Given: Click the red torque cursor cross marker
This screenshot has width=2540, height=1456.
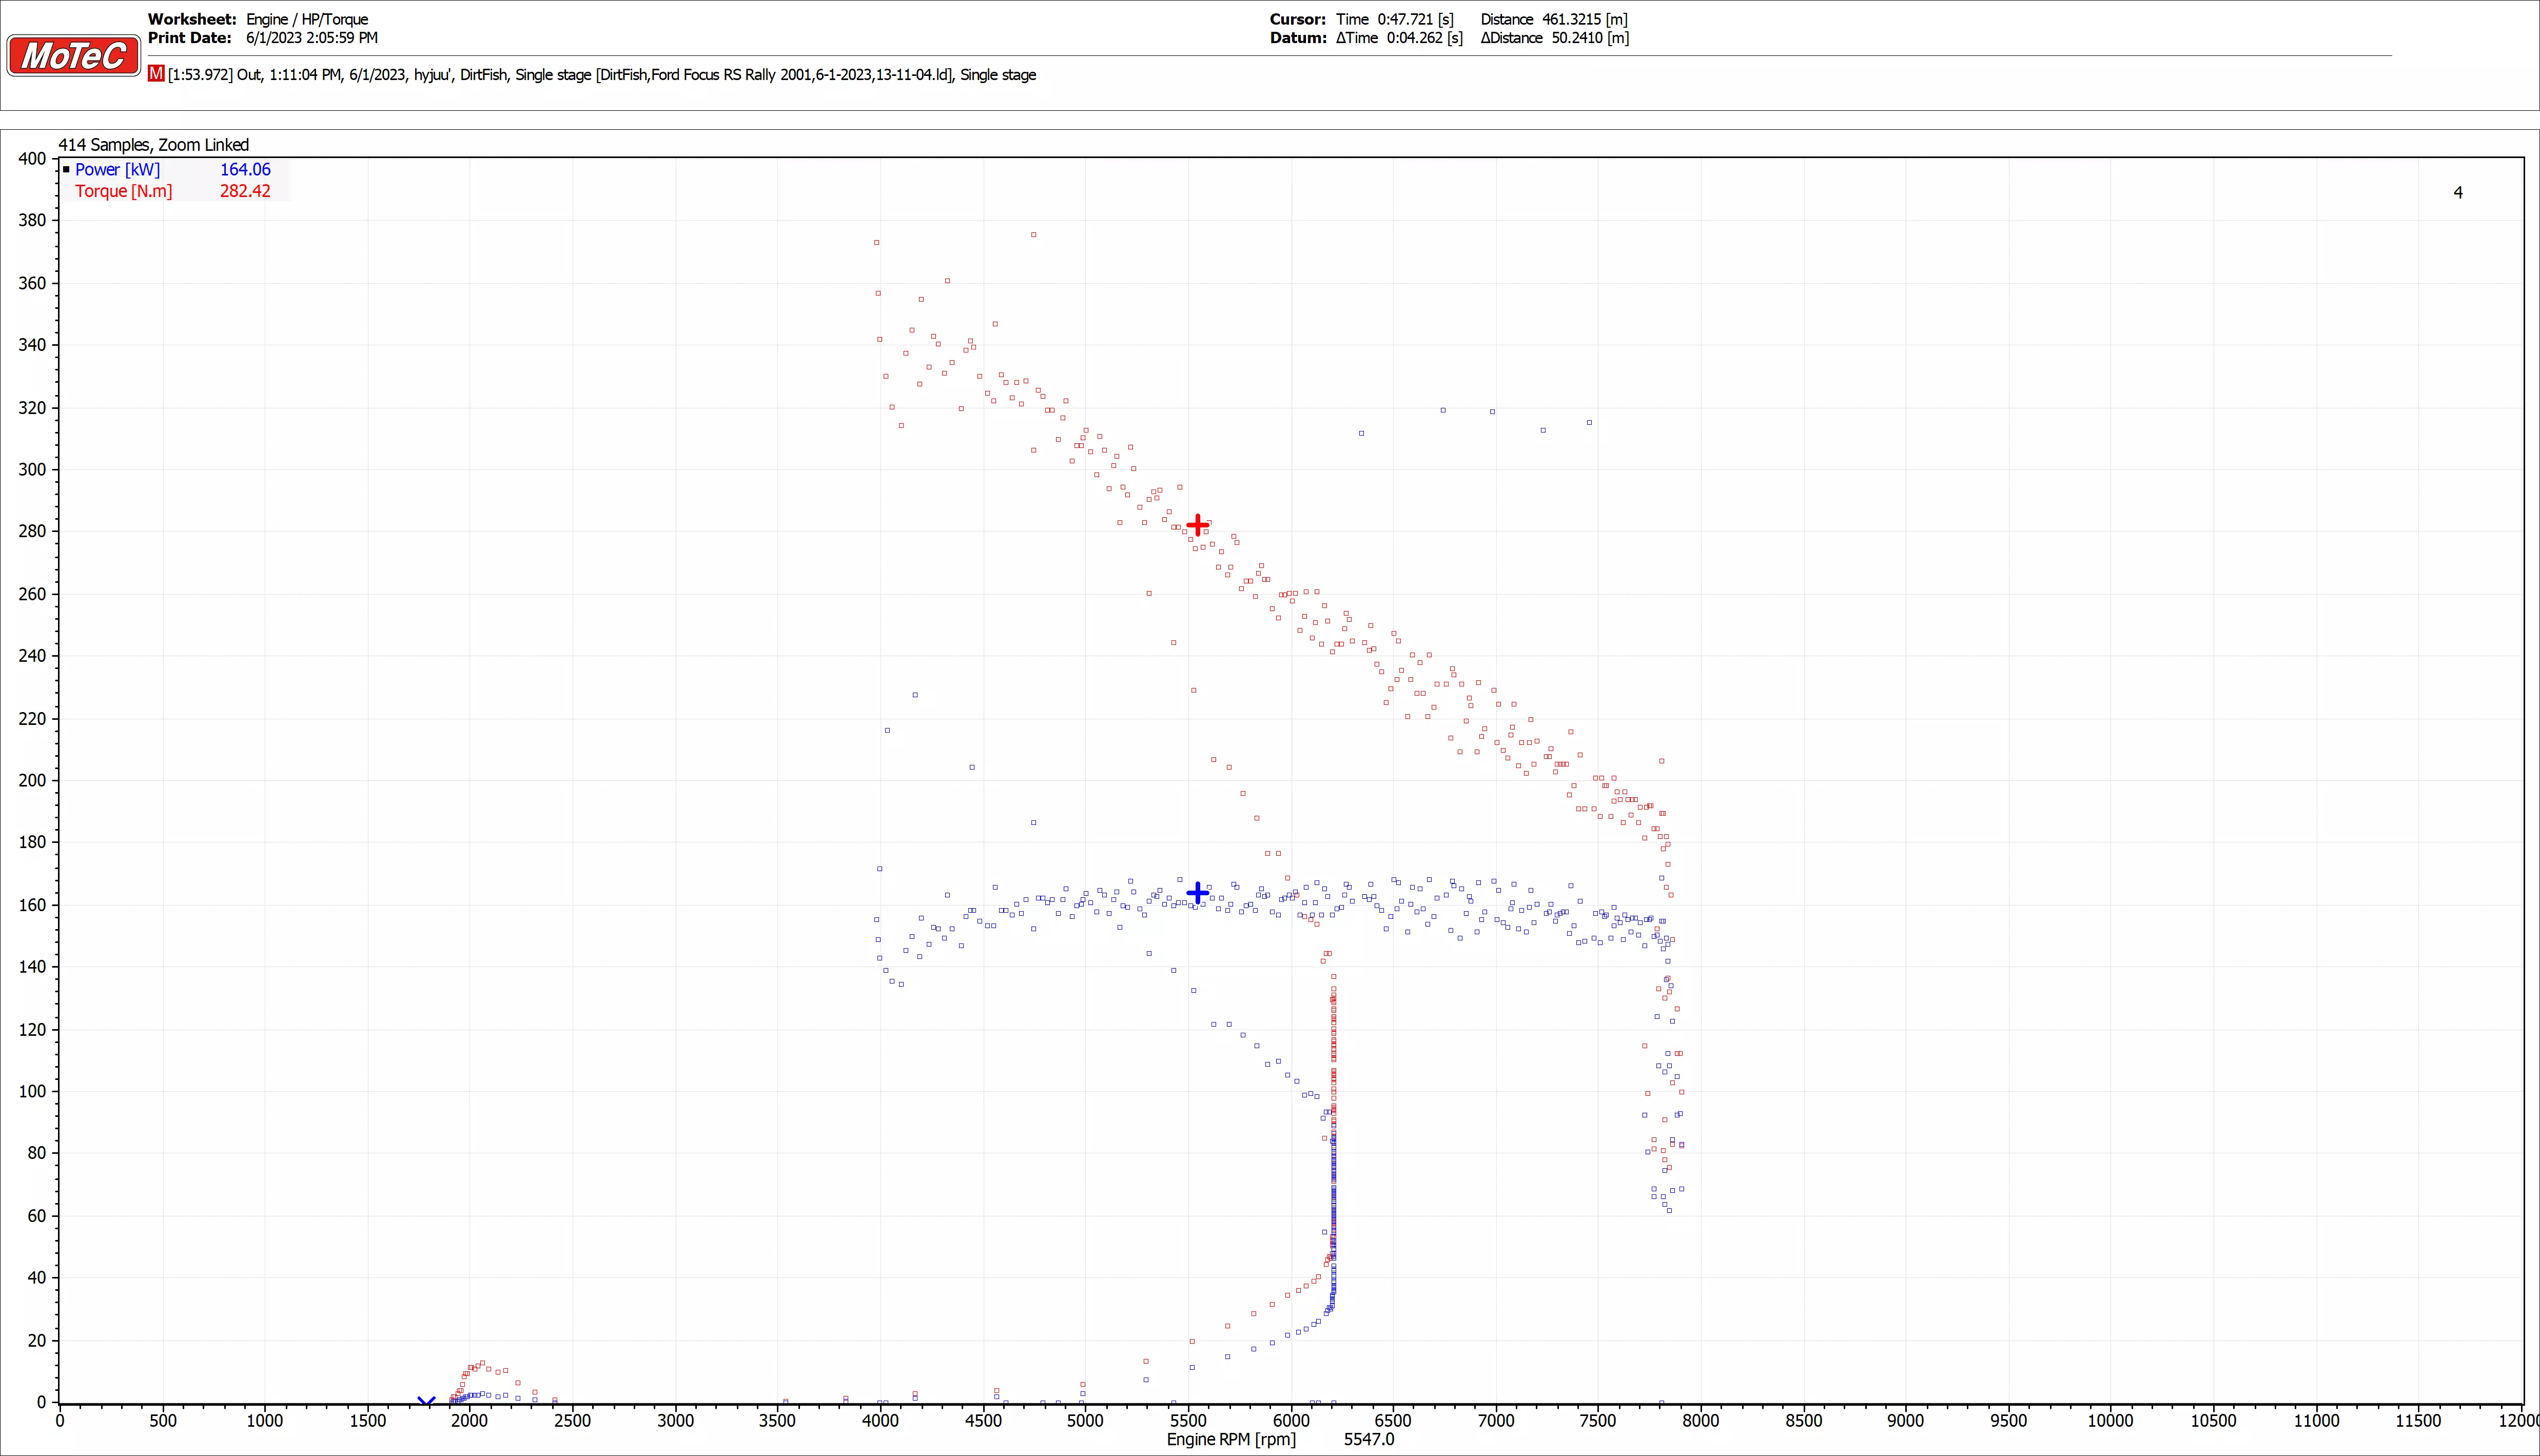Looking at the screenshot, I should point(1197,525).
